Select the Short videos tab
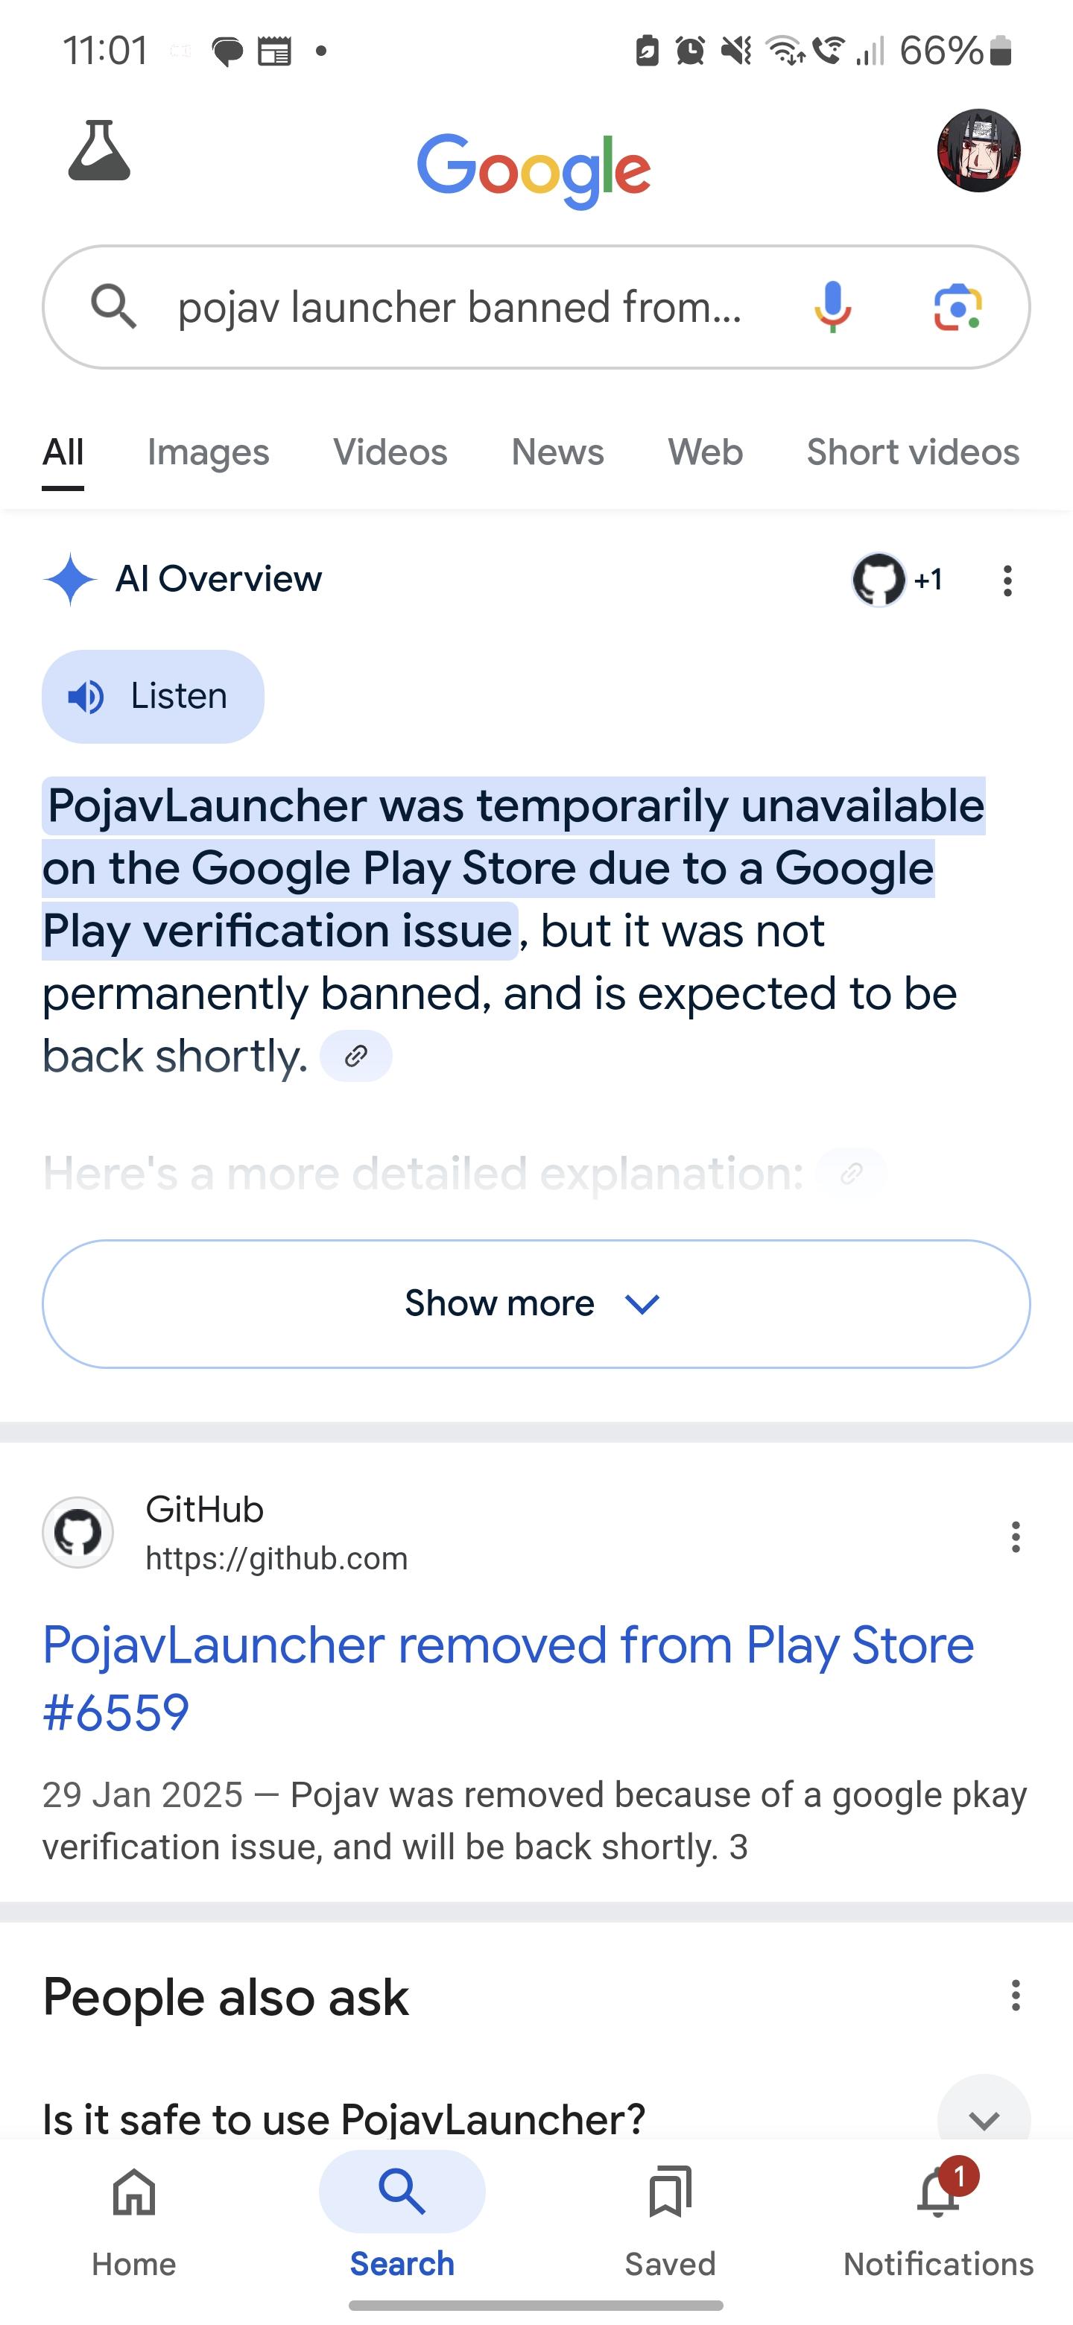 pos(912,452)
